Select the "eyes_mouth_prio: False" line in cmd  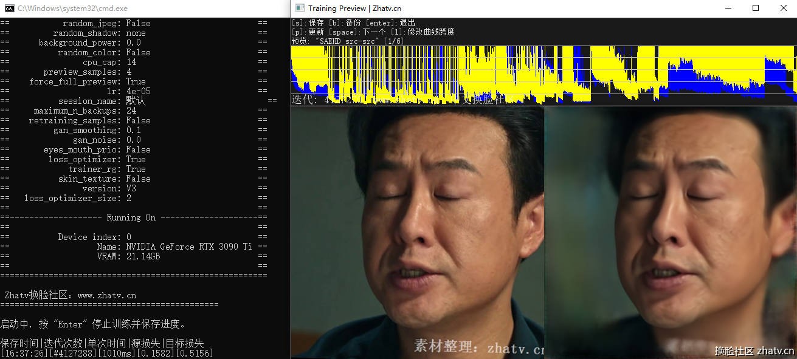pos(97,149)
